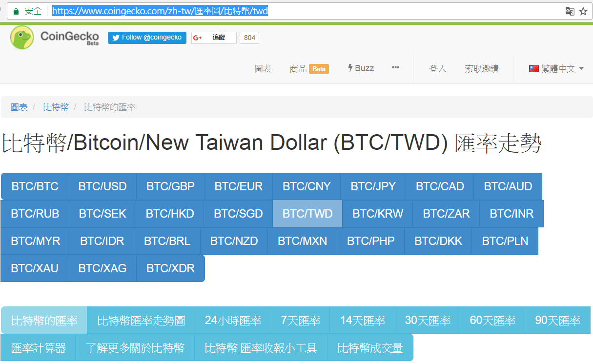Open the 比特幣 breadcrumb link
This screenshot has width=593, height=364.
pos(56,107)
